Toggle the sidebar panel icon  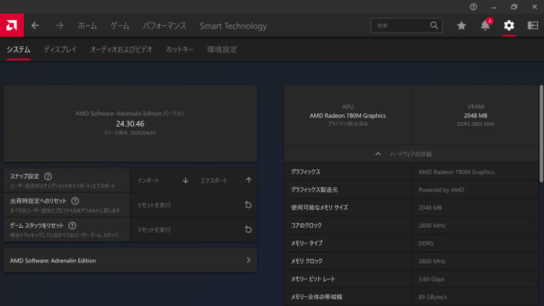[x=533, y=25]
